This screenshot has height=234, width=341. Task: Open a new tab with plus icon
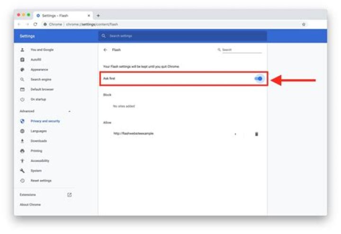click(98, 16)
